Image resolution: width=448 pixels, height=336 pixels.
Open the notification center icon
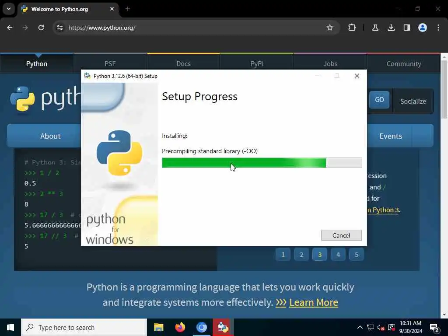pyautogui.click(x=434, y=328)
